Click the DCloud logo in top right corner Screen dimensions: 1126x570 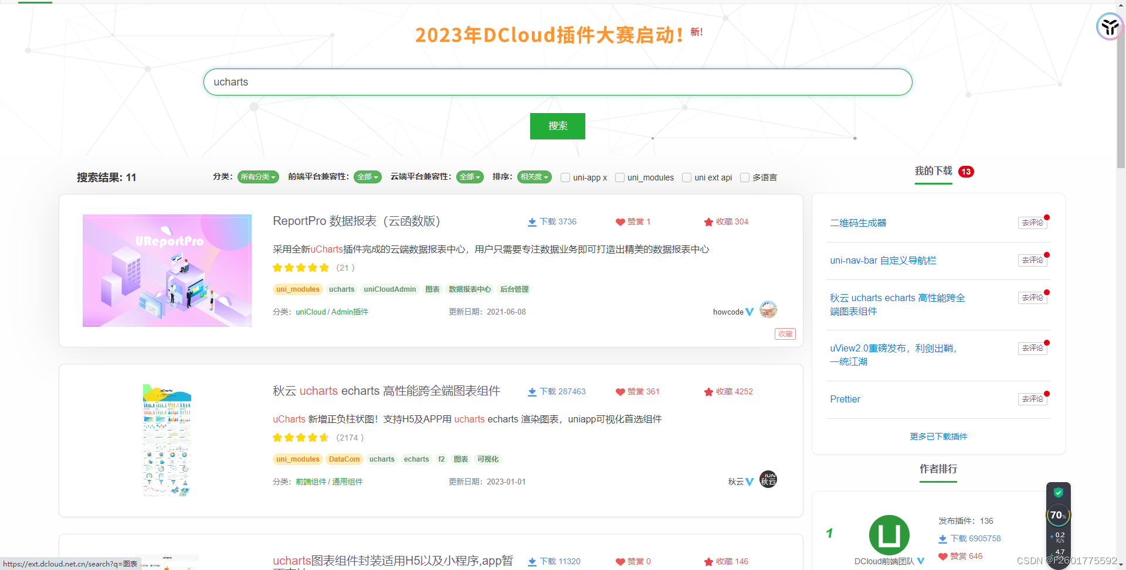1108,26
